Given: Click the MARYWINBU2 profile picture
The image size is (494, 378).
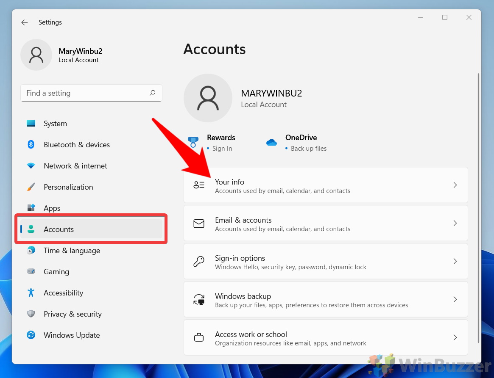Looking at the screenshot, I should point(208,98).
